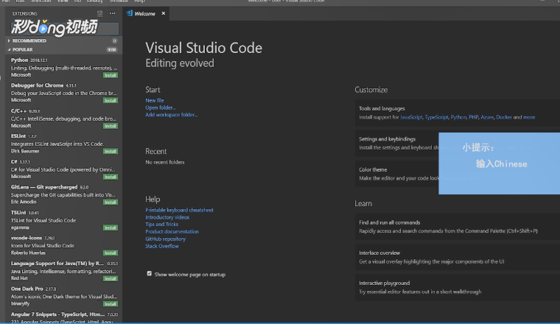This screenshot has width=560, height=324.
Task: Open the One Dark Pro entry
Action: click(x=64, y=296)
